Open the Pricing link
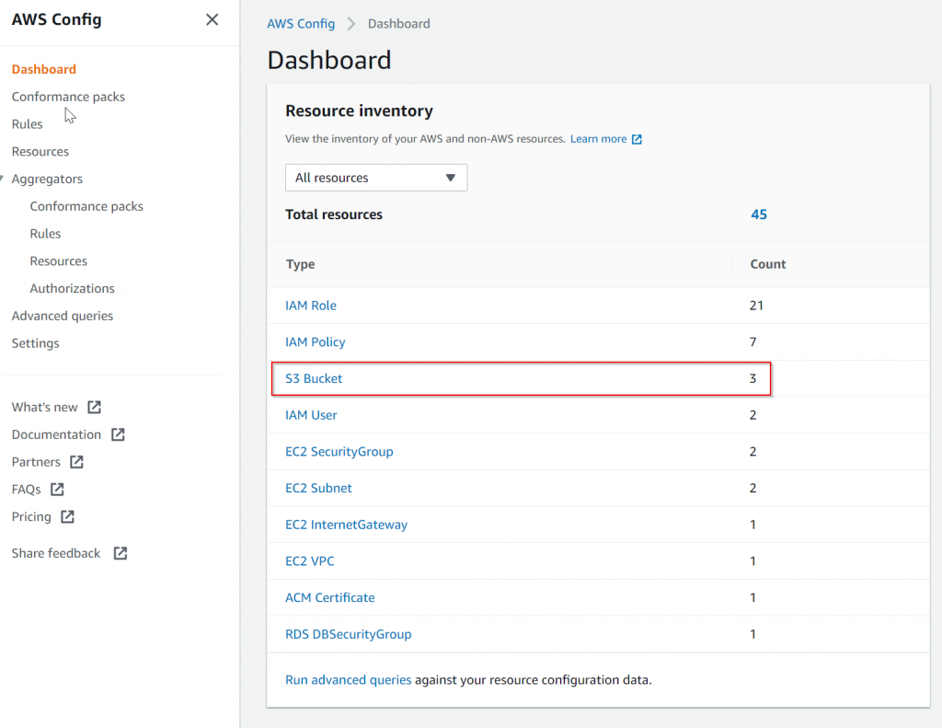The image size is (942, 728). [31, 517]
